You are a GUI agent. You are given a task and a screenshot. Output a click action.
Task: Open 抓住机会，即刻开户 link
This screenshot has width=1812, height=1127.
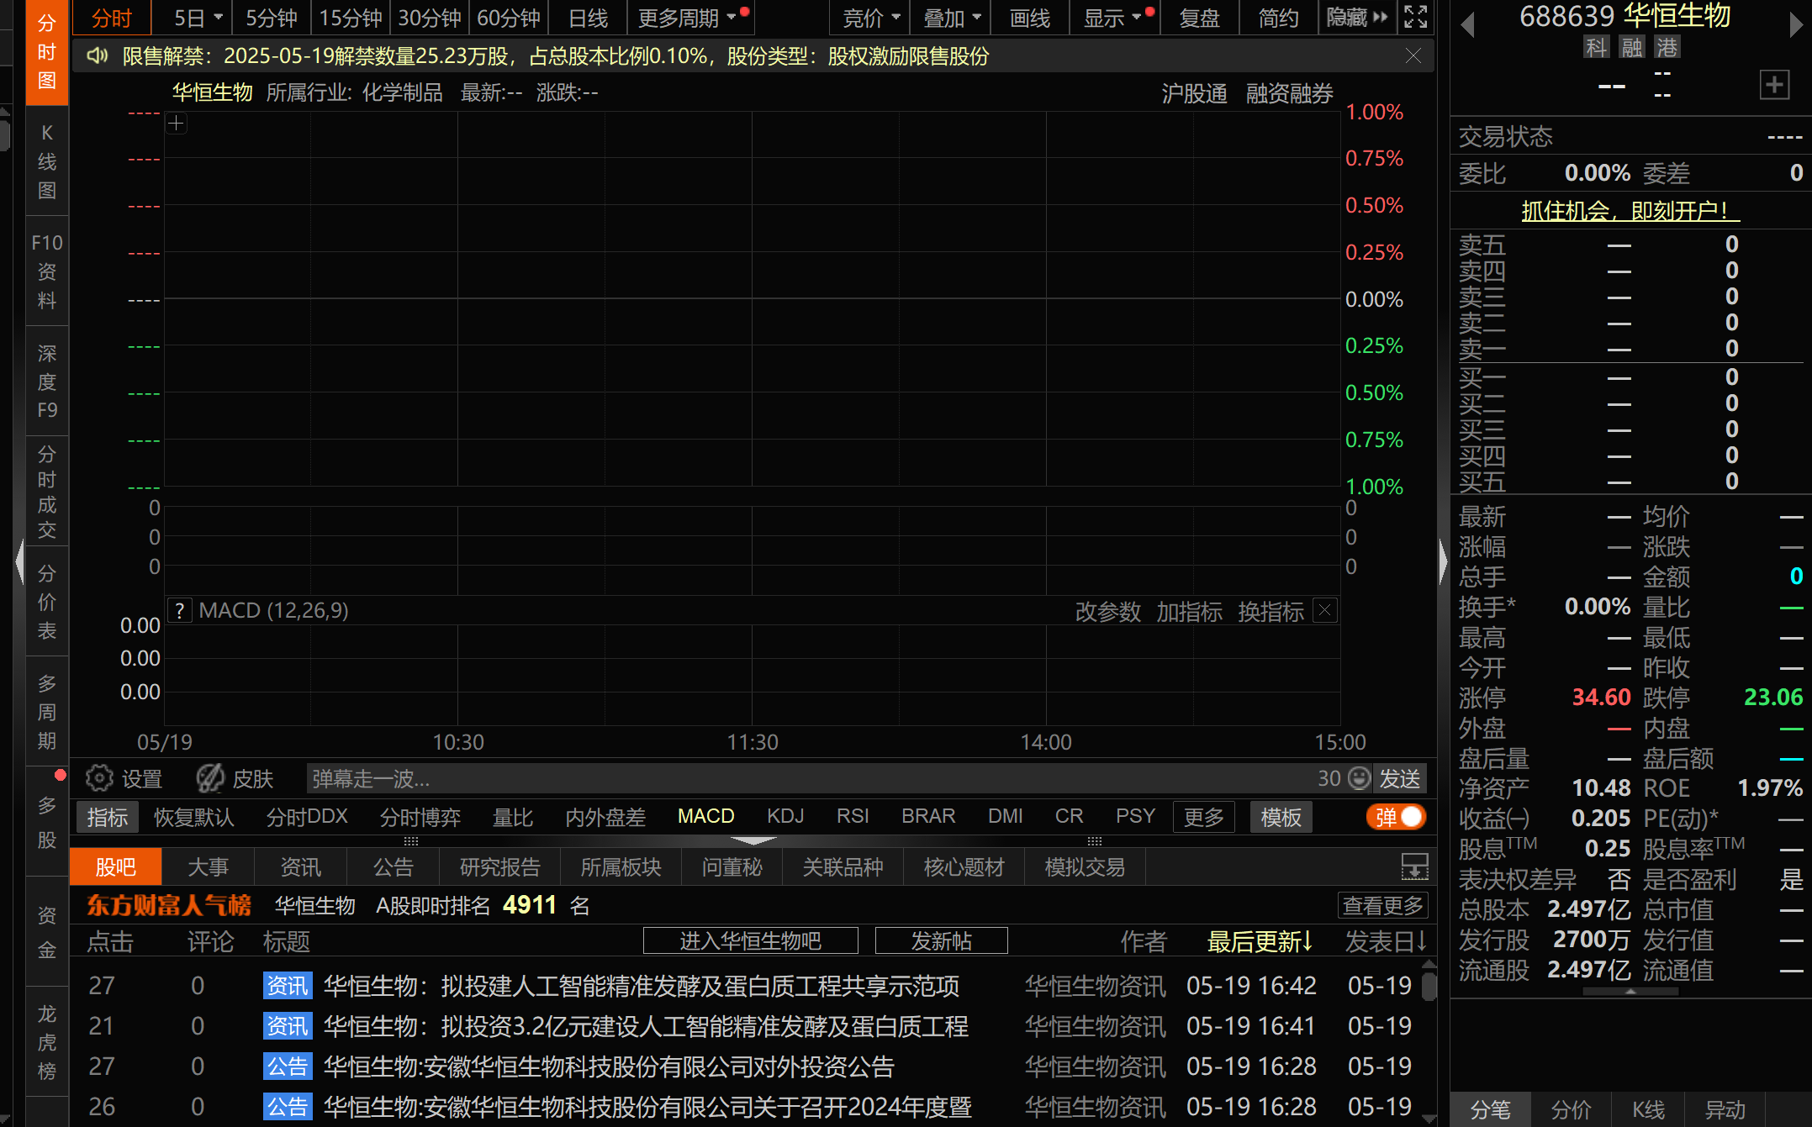1630,210
